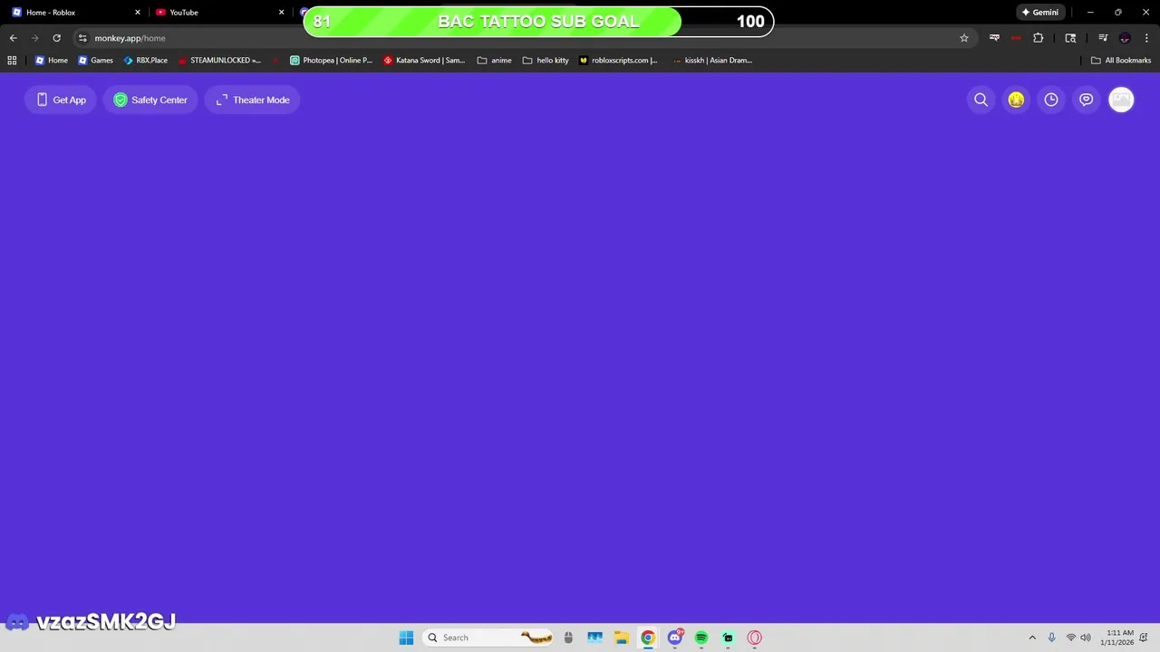1160x652 pixels.
Task: Open Opera from the taskbar
Action: [x=754, y=638]
